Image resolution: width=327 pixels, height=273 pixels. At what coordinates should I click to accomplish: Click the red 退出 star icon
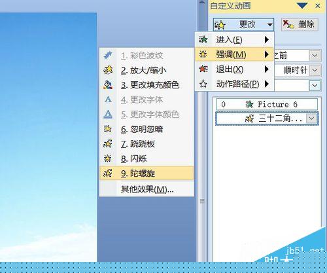click(x=203, y=69)
